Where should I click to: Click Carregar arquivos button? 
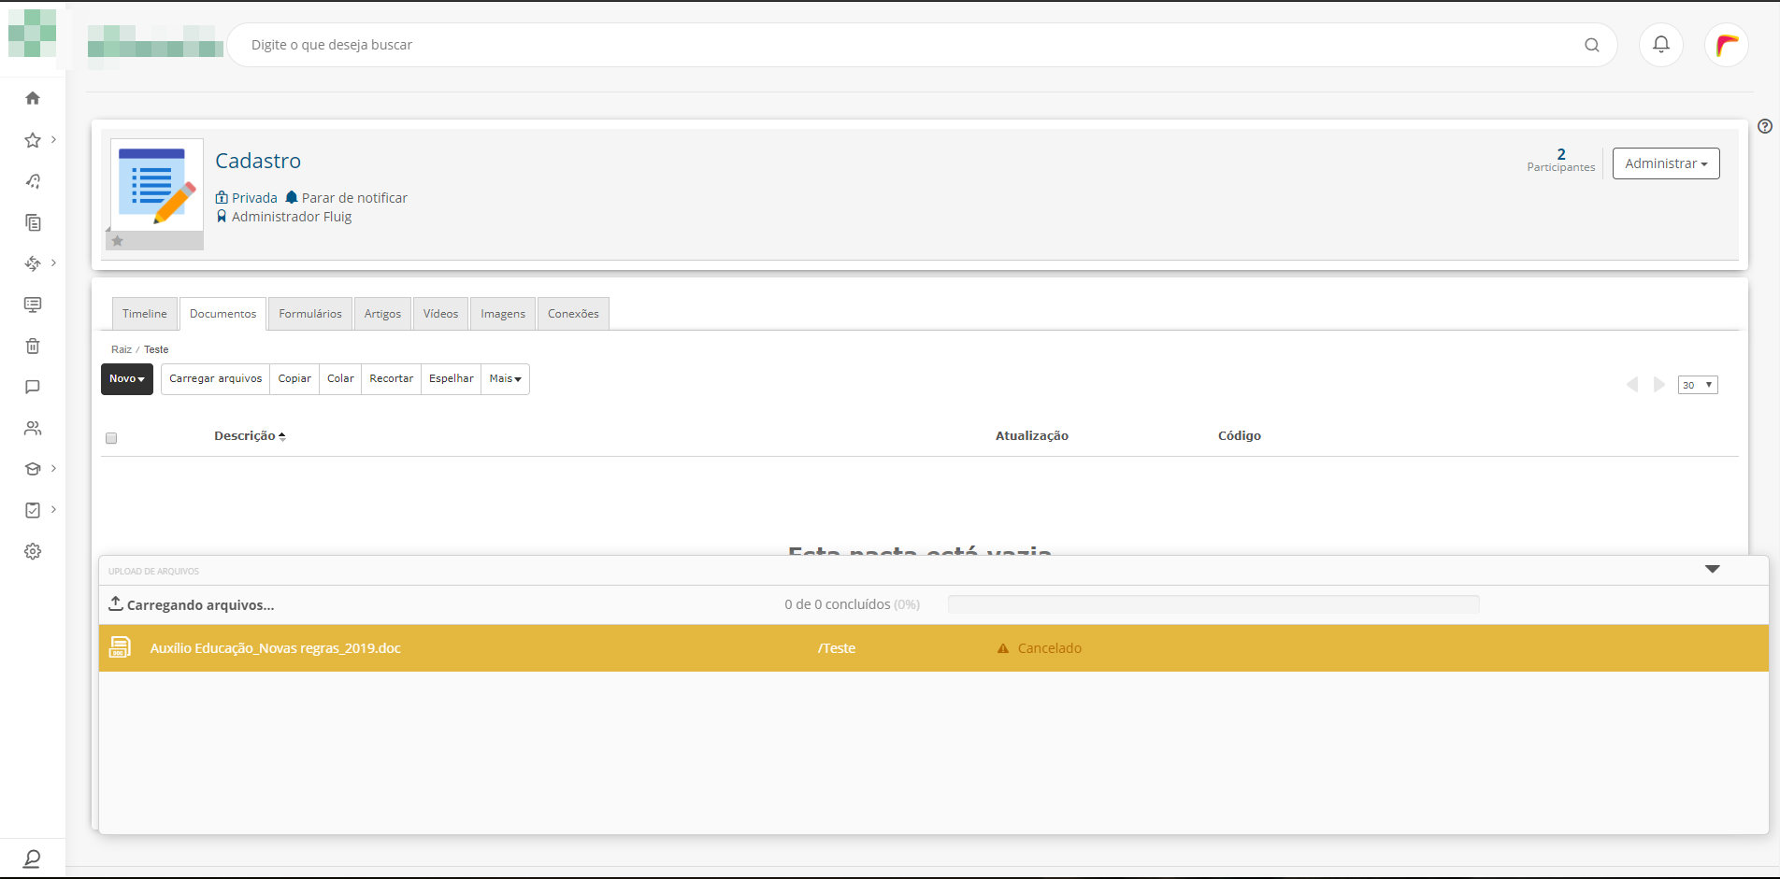pyautogui.click(x=216, y=379)
